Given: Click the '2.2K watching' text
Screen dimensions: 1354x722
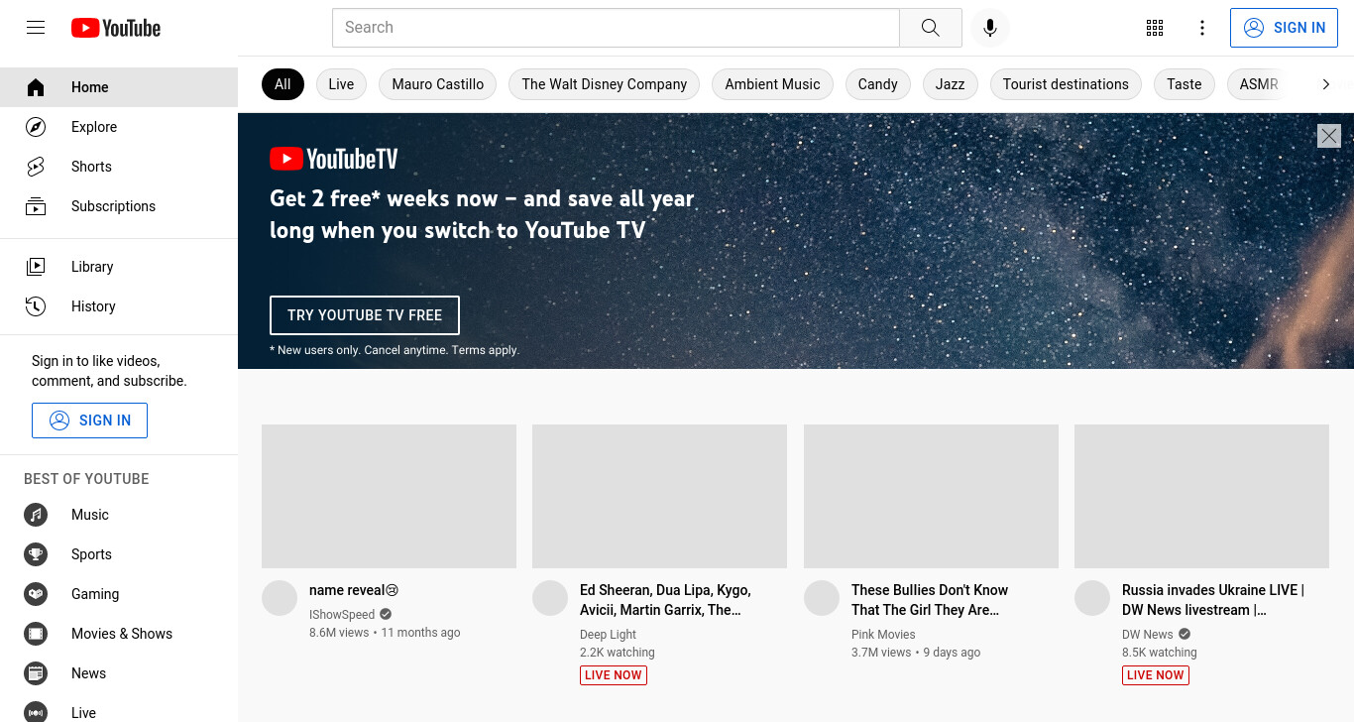Looking at the screenshot, I should coord(618,653).
